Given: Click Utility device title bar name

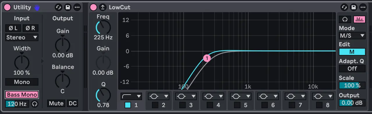Looking at the screenshot, I should click(22, 7).
